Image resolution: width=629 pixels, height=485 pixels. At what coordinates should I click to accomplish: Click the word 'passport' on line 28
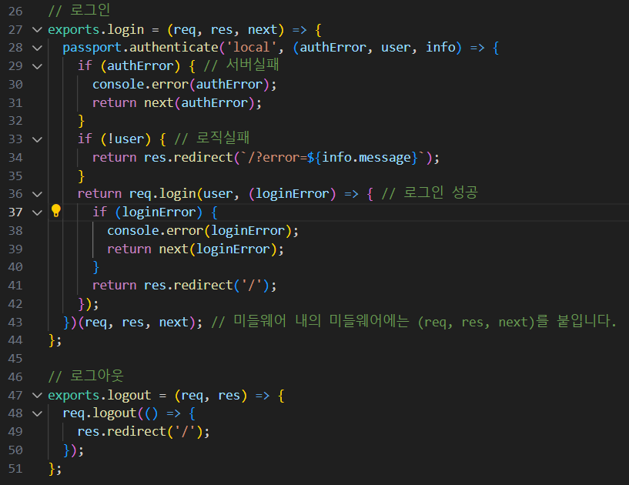[x=92, y=48]
